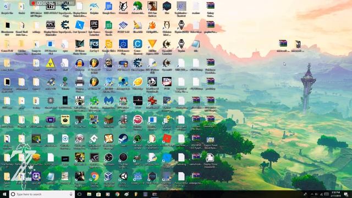Launch the Steam shortcut
The height and width of the screenshot is (198, 352).
coord(123,139)
